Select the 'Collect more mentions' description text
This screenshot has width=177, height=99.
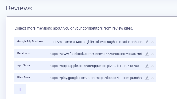click(x=74, y=28)
